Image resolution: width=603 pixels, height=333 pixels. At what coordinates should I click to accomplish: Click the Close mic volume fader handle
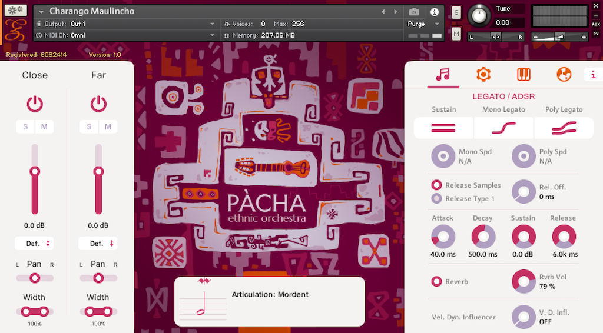click(35, 171)
